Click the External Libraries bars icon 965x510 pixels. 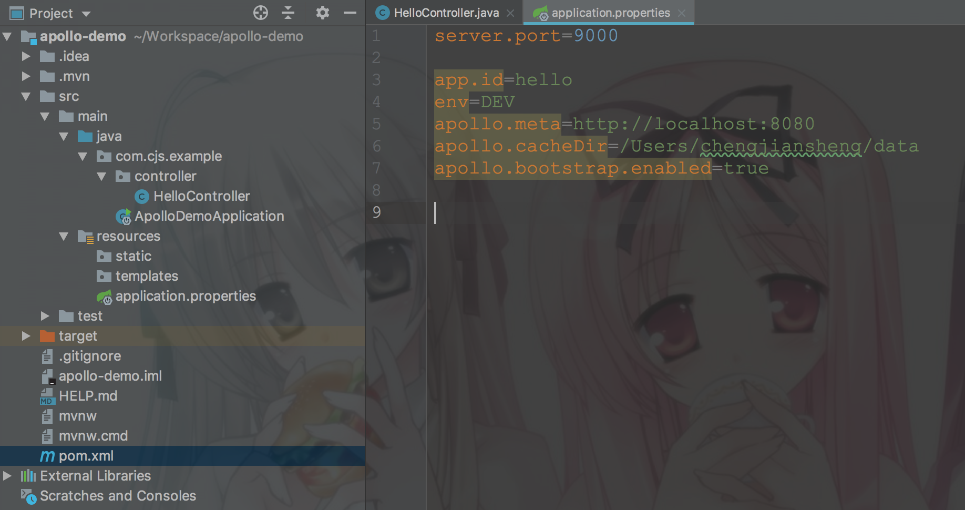[x=28, y=476]
